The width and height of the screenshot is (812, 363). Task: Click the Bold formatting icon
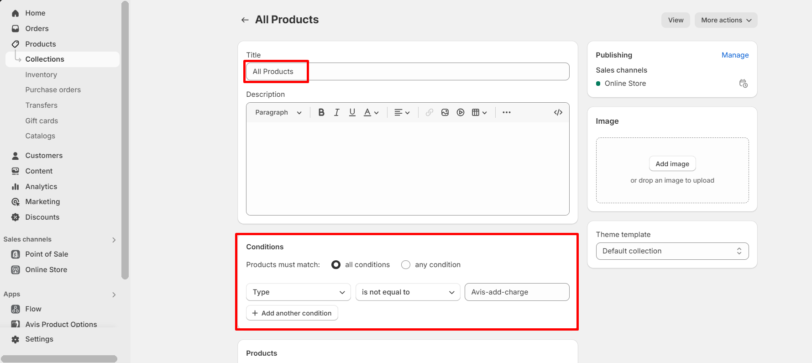pos(321,112)
